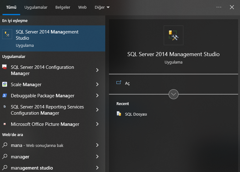
Task: Close the search panel with X
Action: [x=232, y=7]
